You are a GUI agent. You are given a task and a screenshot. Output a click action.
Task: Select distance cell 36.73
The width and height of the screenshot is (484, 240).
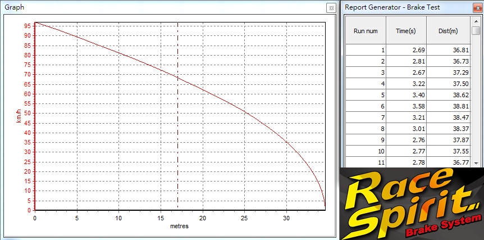click(x=449, y=61)
